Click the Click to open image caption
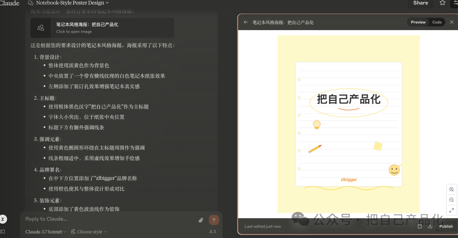This screenshot has height=238, width=458. [x=74, y=31]
